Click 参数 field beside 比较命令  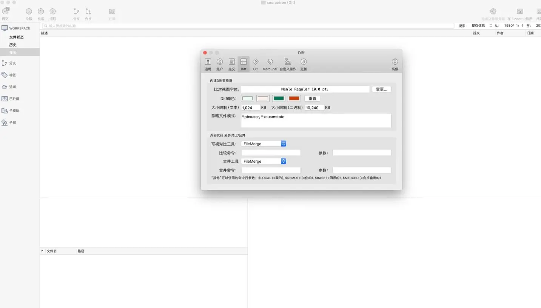[362, 153]
